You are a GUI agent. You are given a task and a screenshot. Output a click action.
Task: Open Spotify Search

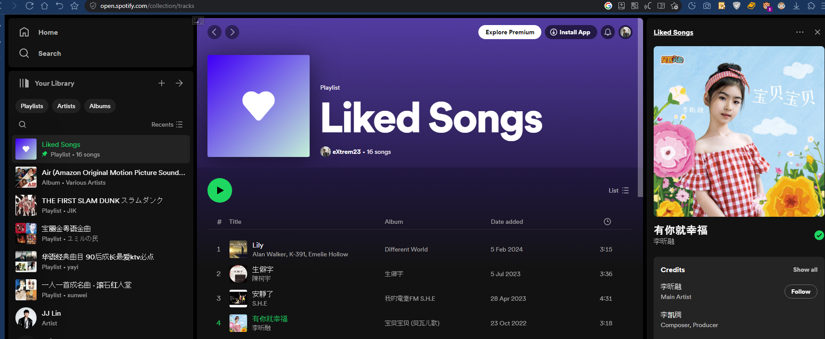coord(40,53)
